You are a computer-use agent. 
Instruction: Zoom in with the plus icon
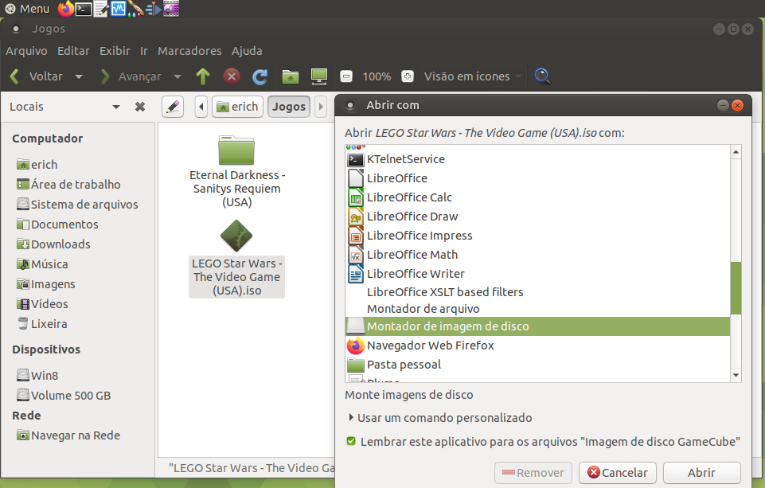click(x=408, y=76)
